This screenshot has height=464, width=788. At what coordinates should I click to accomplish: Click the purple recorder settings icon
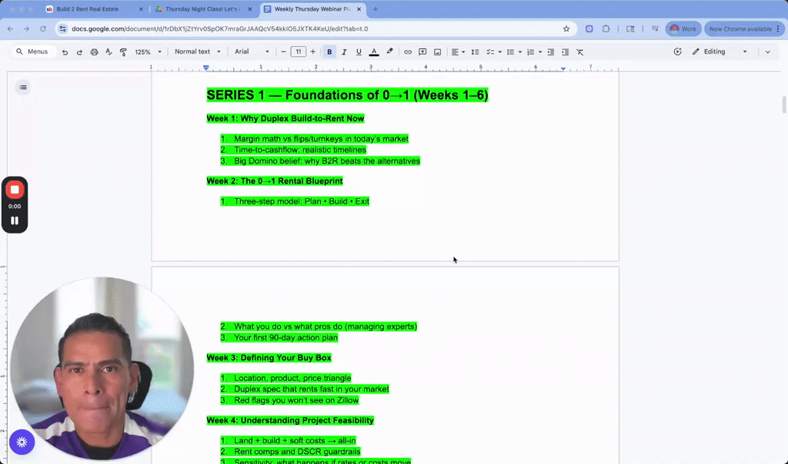(22, 442)
